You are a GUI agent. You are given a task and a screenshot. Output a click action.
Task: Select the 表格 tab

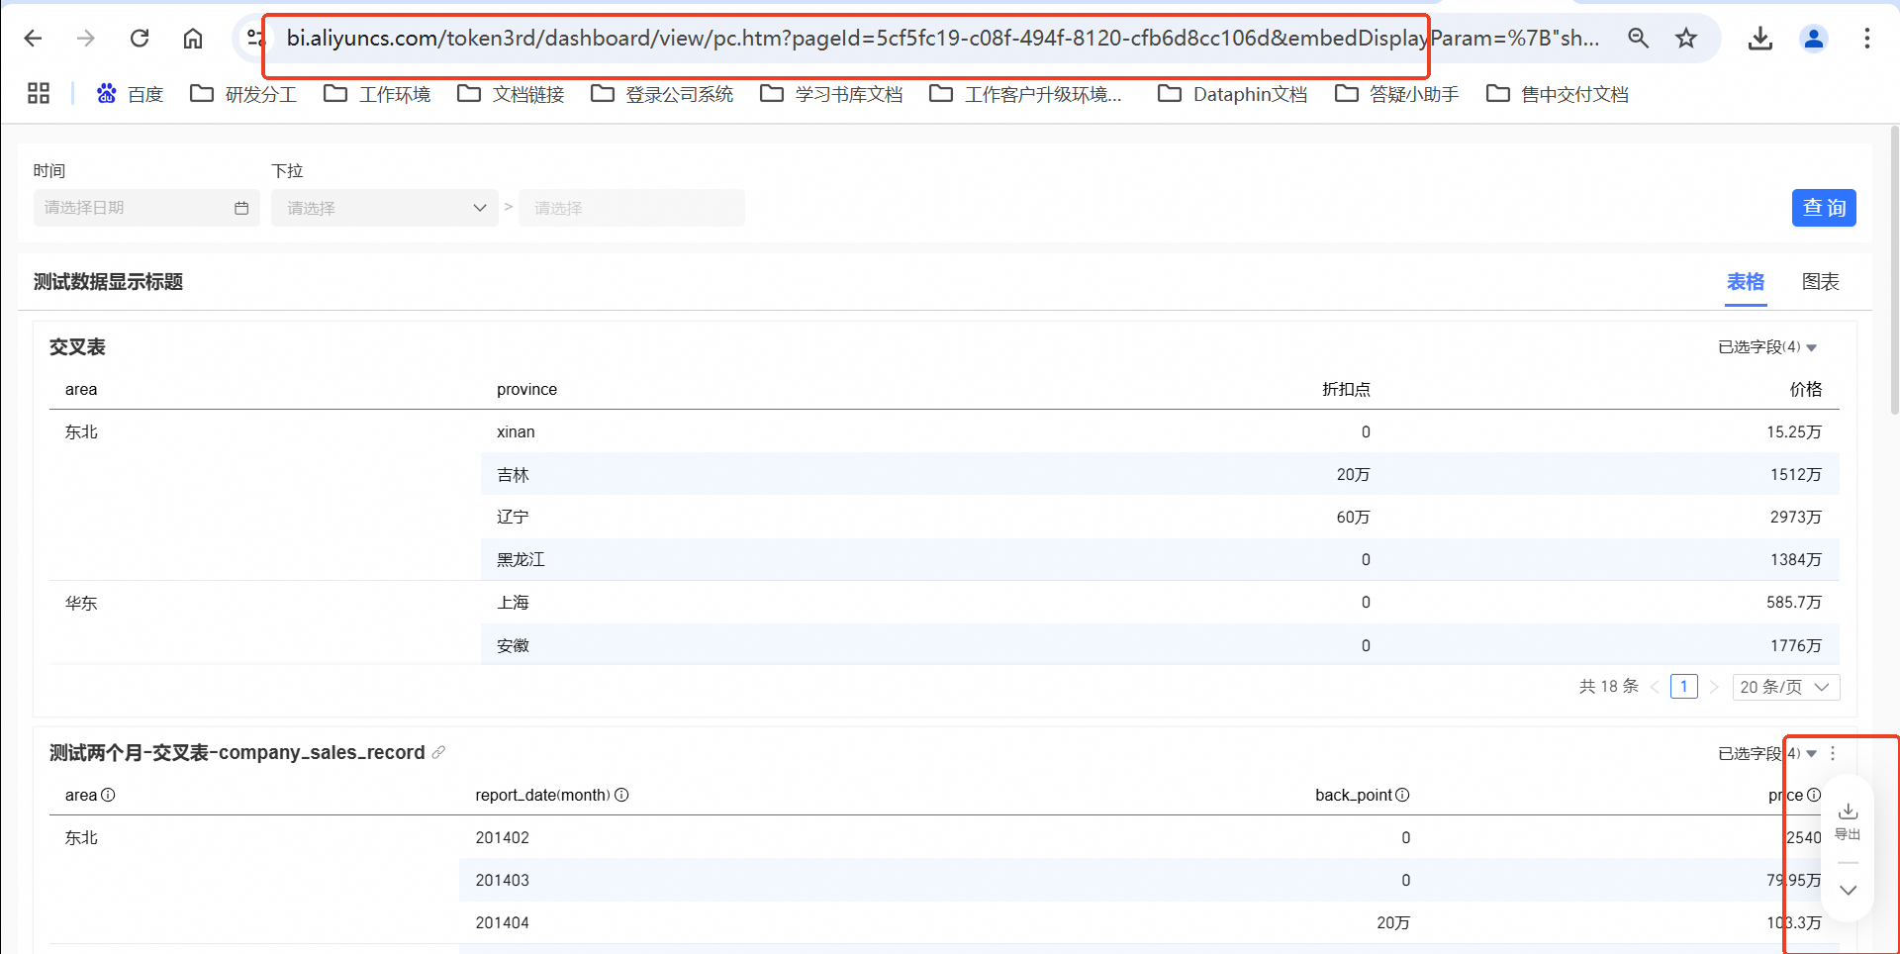point(1746,282)
